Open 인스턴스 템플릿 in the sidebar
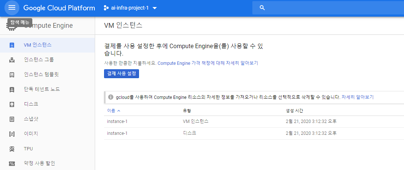This screenshot has width=404, height=170. click(48, 75)
